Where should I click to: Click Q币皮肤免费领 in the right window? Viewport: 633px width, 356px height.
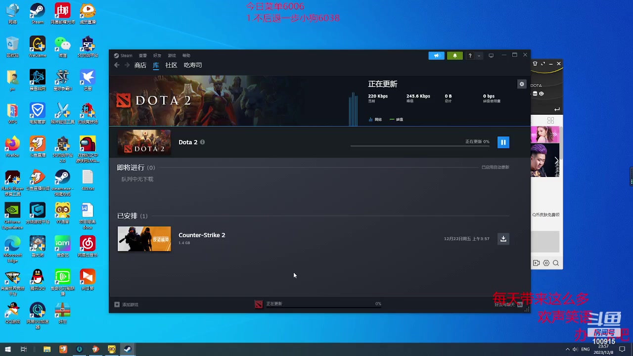click(x=546, y=215)
